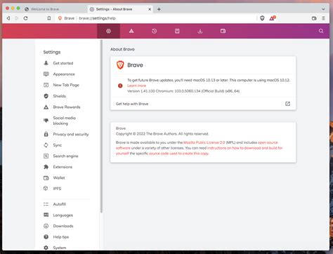This screenshot has width=333, height=254.
Task: Click the browser forward arrow
Action: pos(17,18)
